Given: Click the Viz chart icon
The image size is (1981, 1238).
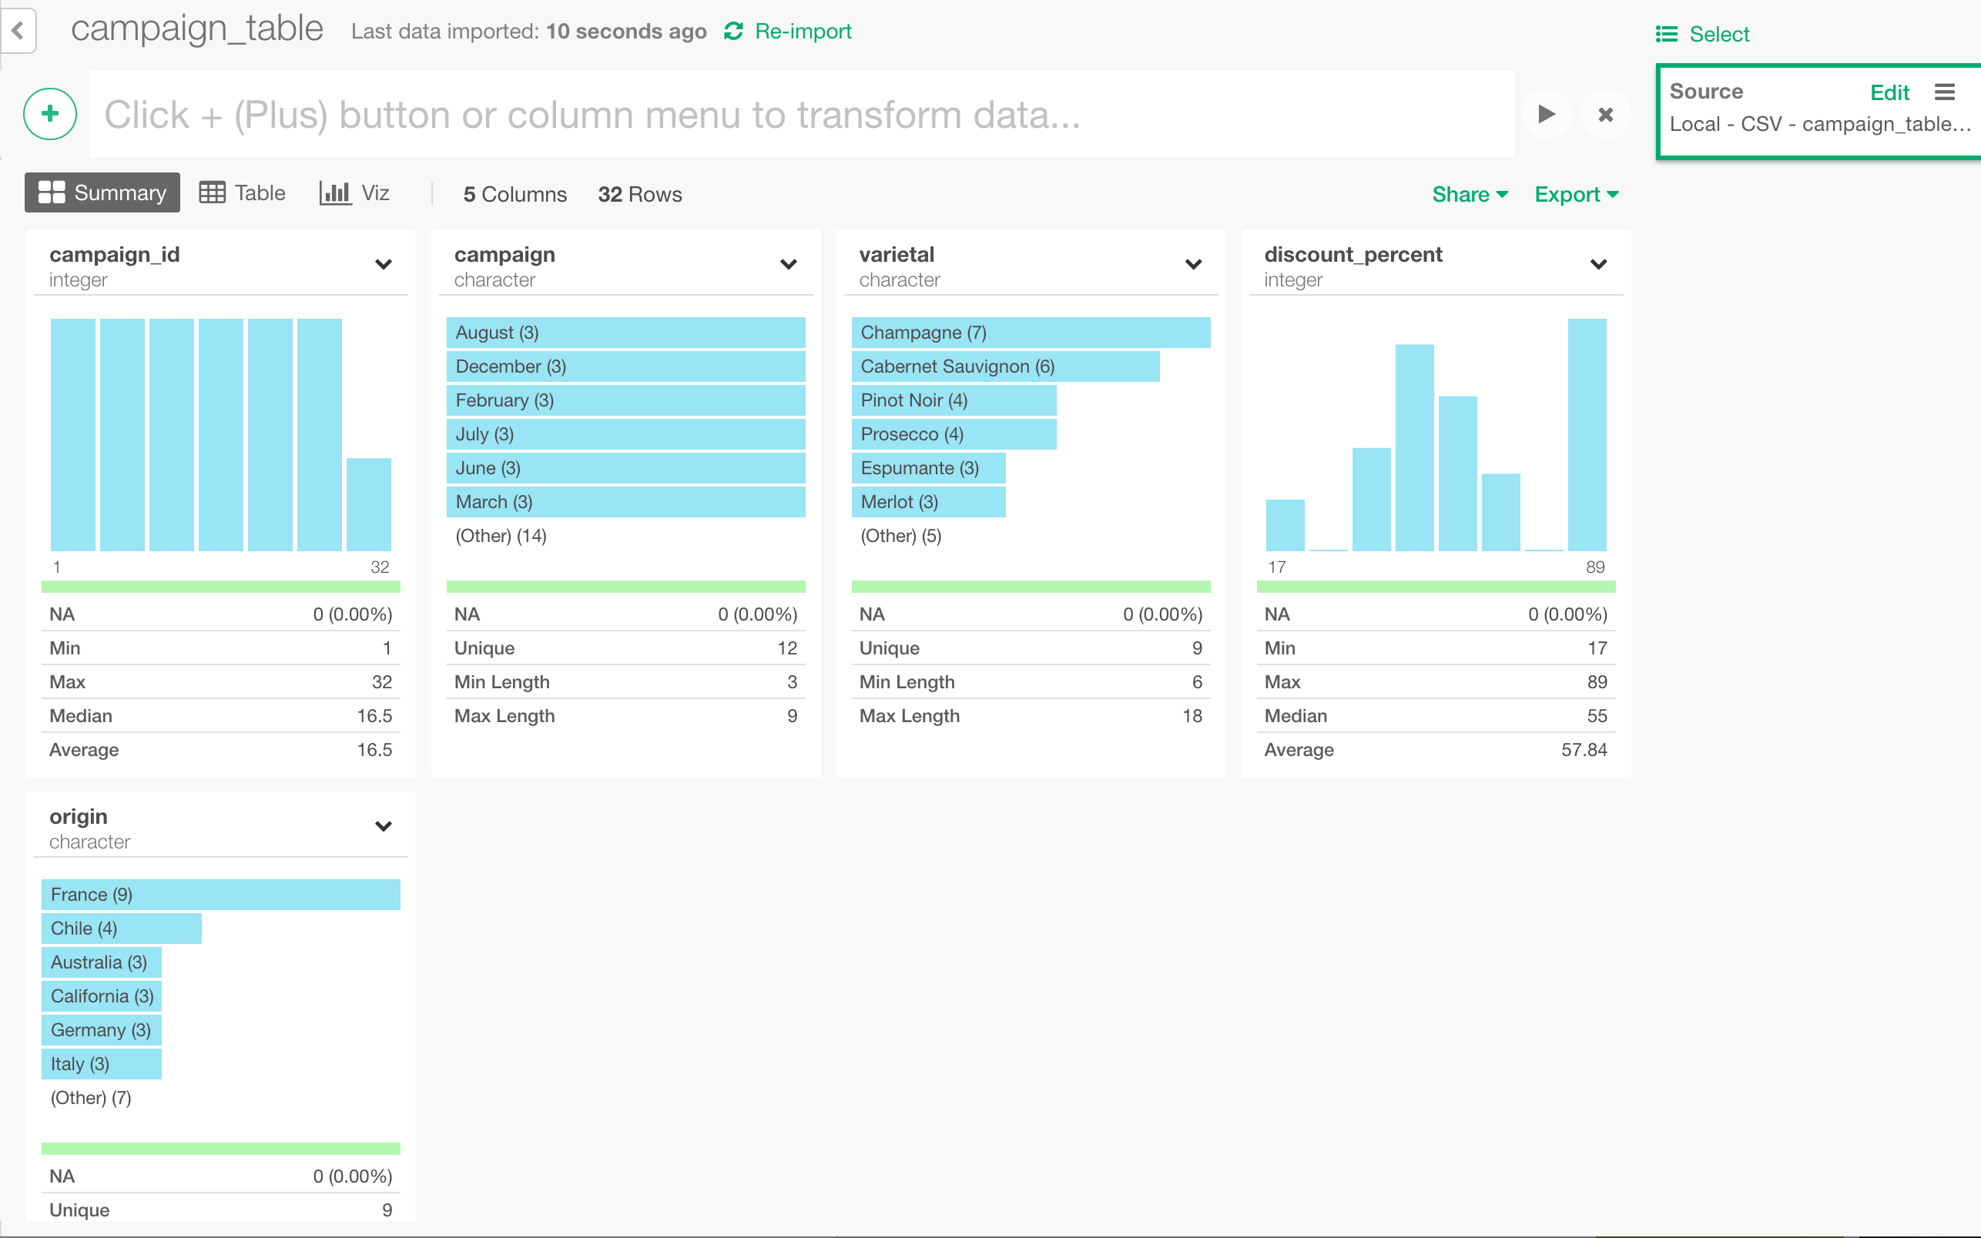Looking at the screenshot, I should coord(334,192).
